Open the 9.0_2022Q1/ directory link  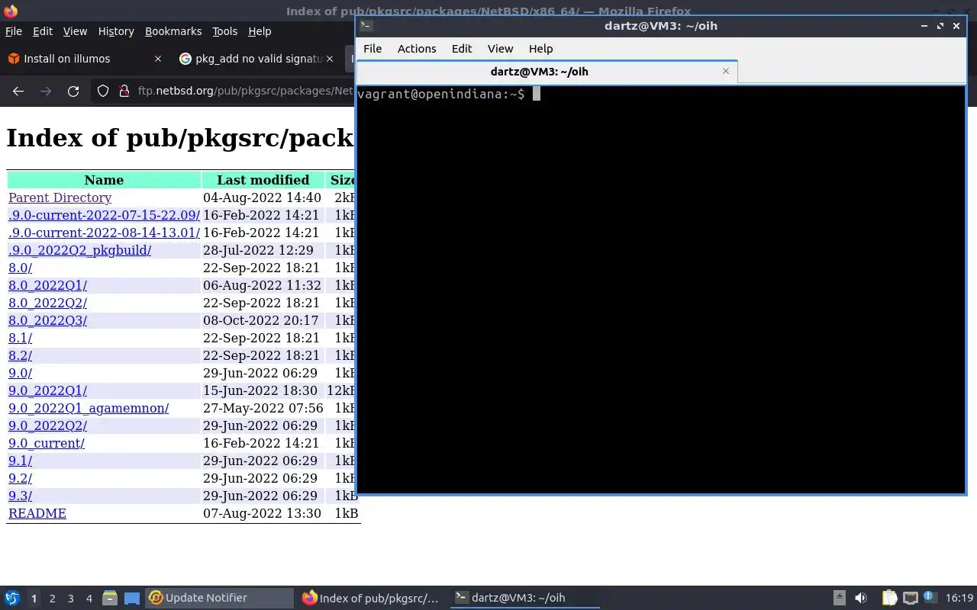pos(47,390)
